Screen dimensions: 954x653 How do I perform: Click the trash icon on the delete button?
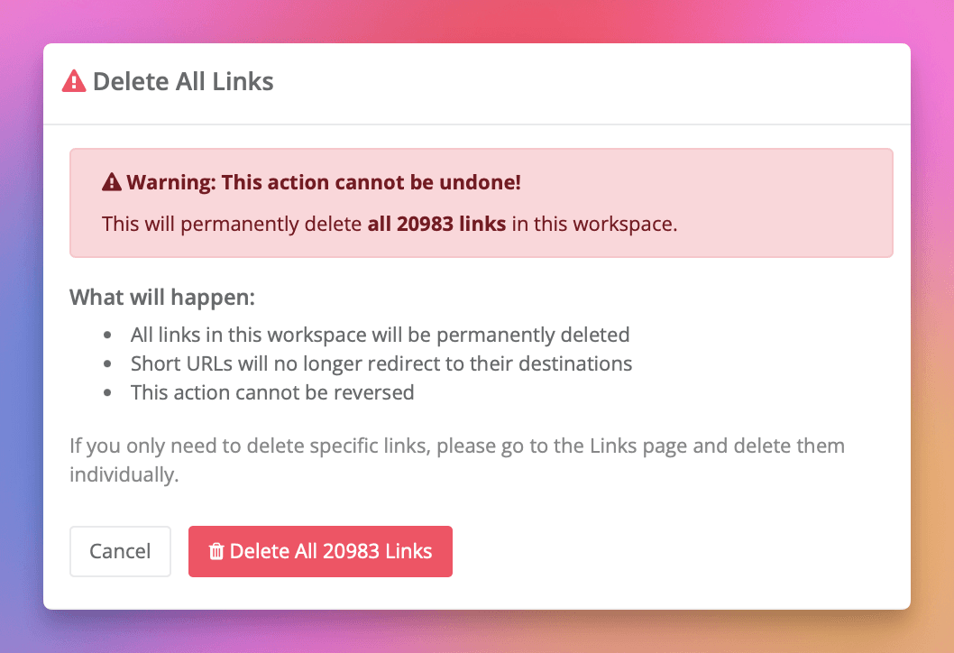point(216,550)
